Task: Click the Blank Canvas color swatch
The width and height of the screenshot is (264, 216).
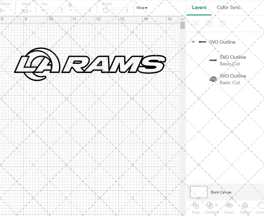Action: 198,192
